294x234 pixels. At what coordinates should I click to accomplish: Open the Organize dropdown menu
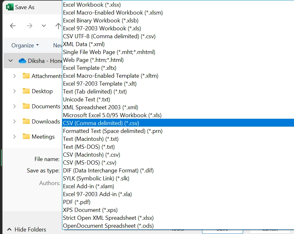(25, 45)
